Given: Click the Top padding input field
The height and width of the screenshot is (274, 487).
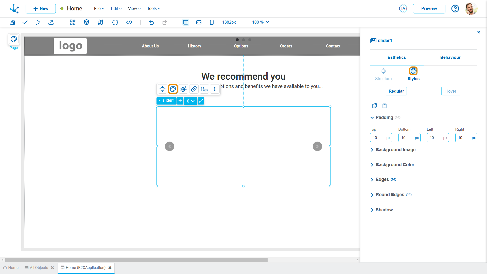Looking at the screenshot, I should click(x=377, y=138).
